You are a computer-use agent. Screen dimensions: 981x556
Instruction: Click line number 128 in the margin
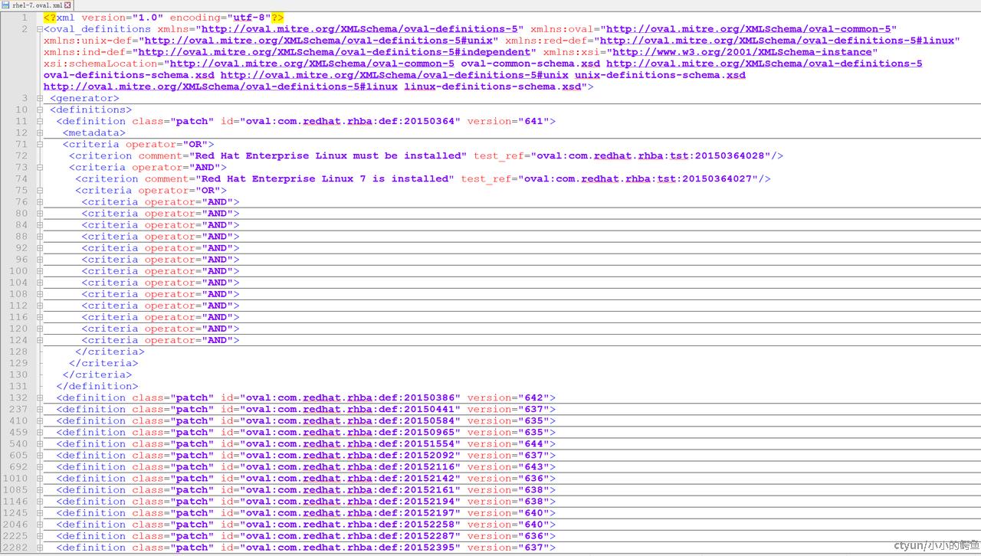click(18, 352)
